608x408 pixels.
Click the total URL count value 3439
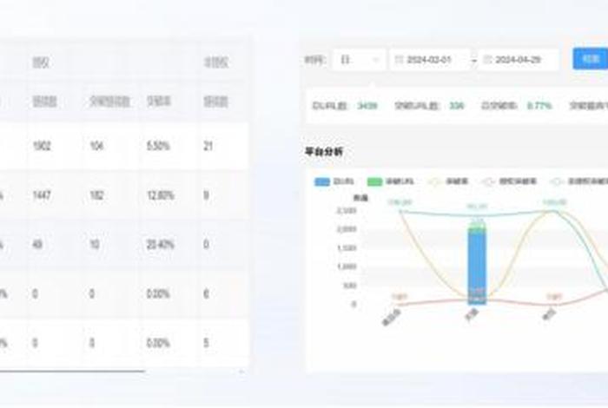(367, 106)
